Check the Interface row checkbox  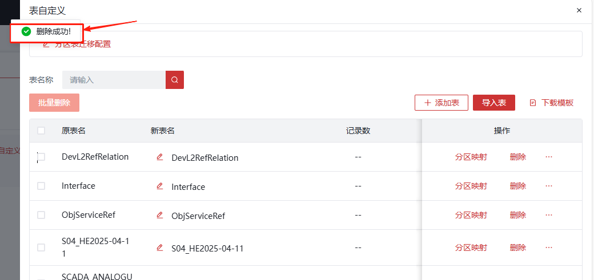point(41,186)
